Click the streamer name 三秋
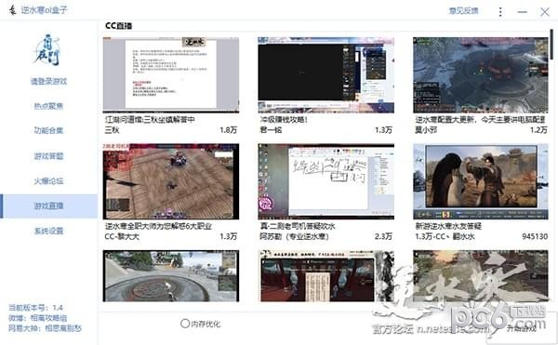Viewport: 558px width, 345px height. pos(112,130)
